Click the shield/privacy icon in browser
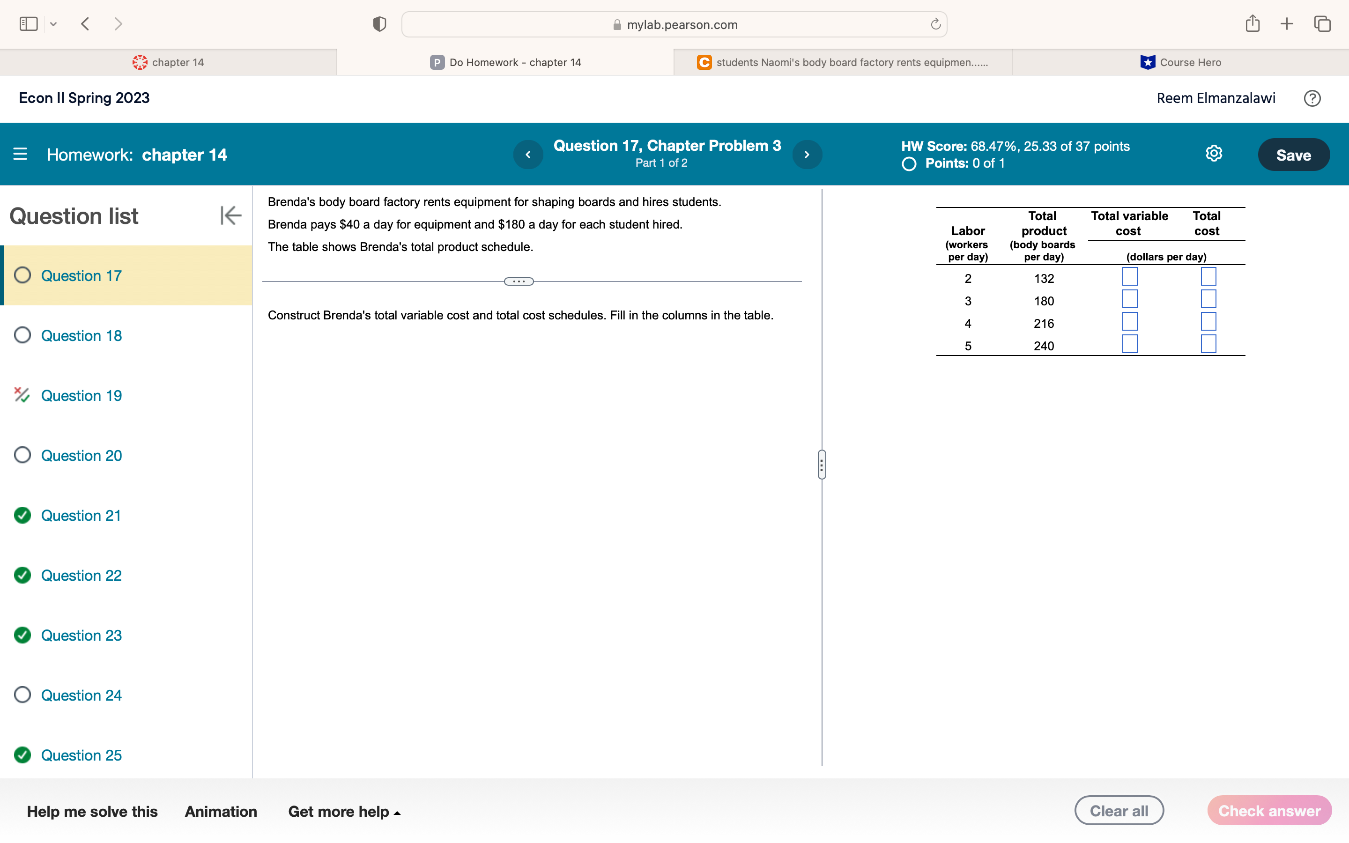Viewport: 1349px width, 843px height. (x=380, y=23)
